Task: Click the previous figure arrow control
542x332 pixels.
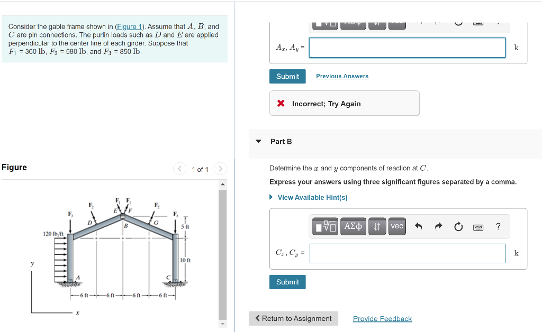Action: click(x=179, y=169)
